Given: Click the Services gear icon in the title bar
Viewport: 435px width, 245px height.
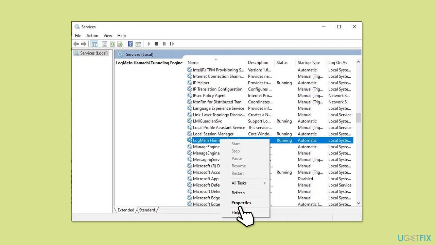Looking at the screenshot, I should tap(77, 27).
